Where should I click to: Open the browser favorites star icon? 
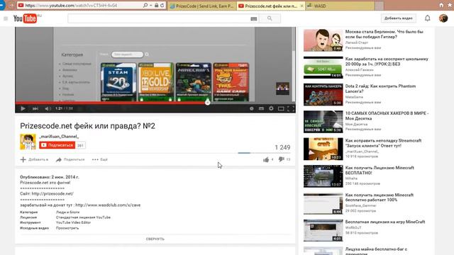pos(450,5)
